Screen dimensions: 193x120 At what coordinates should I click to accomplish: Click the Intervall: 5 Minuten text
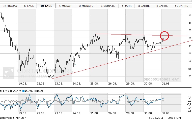(13, 118)
